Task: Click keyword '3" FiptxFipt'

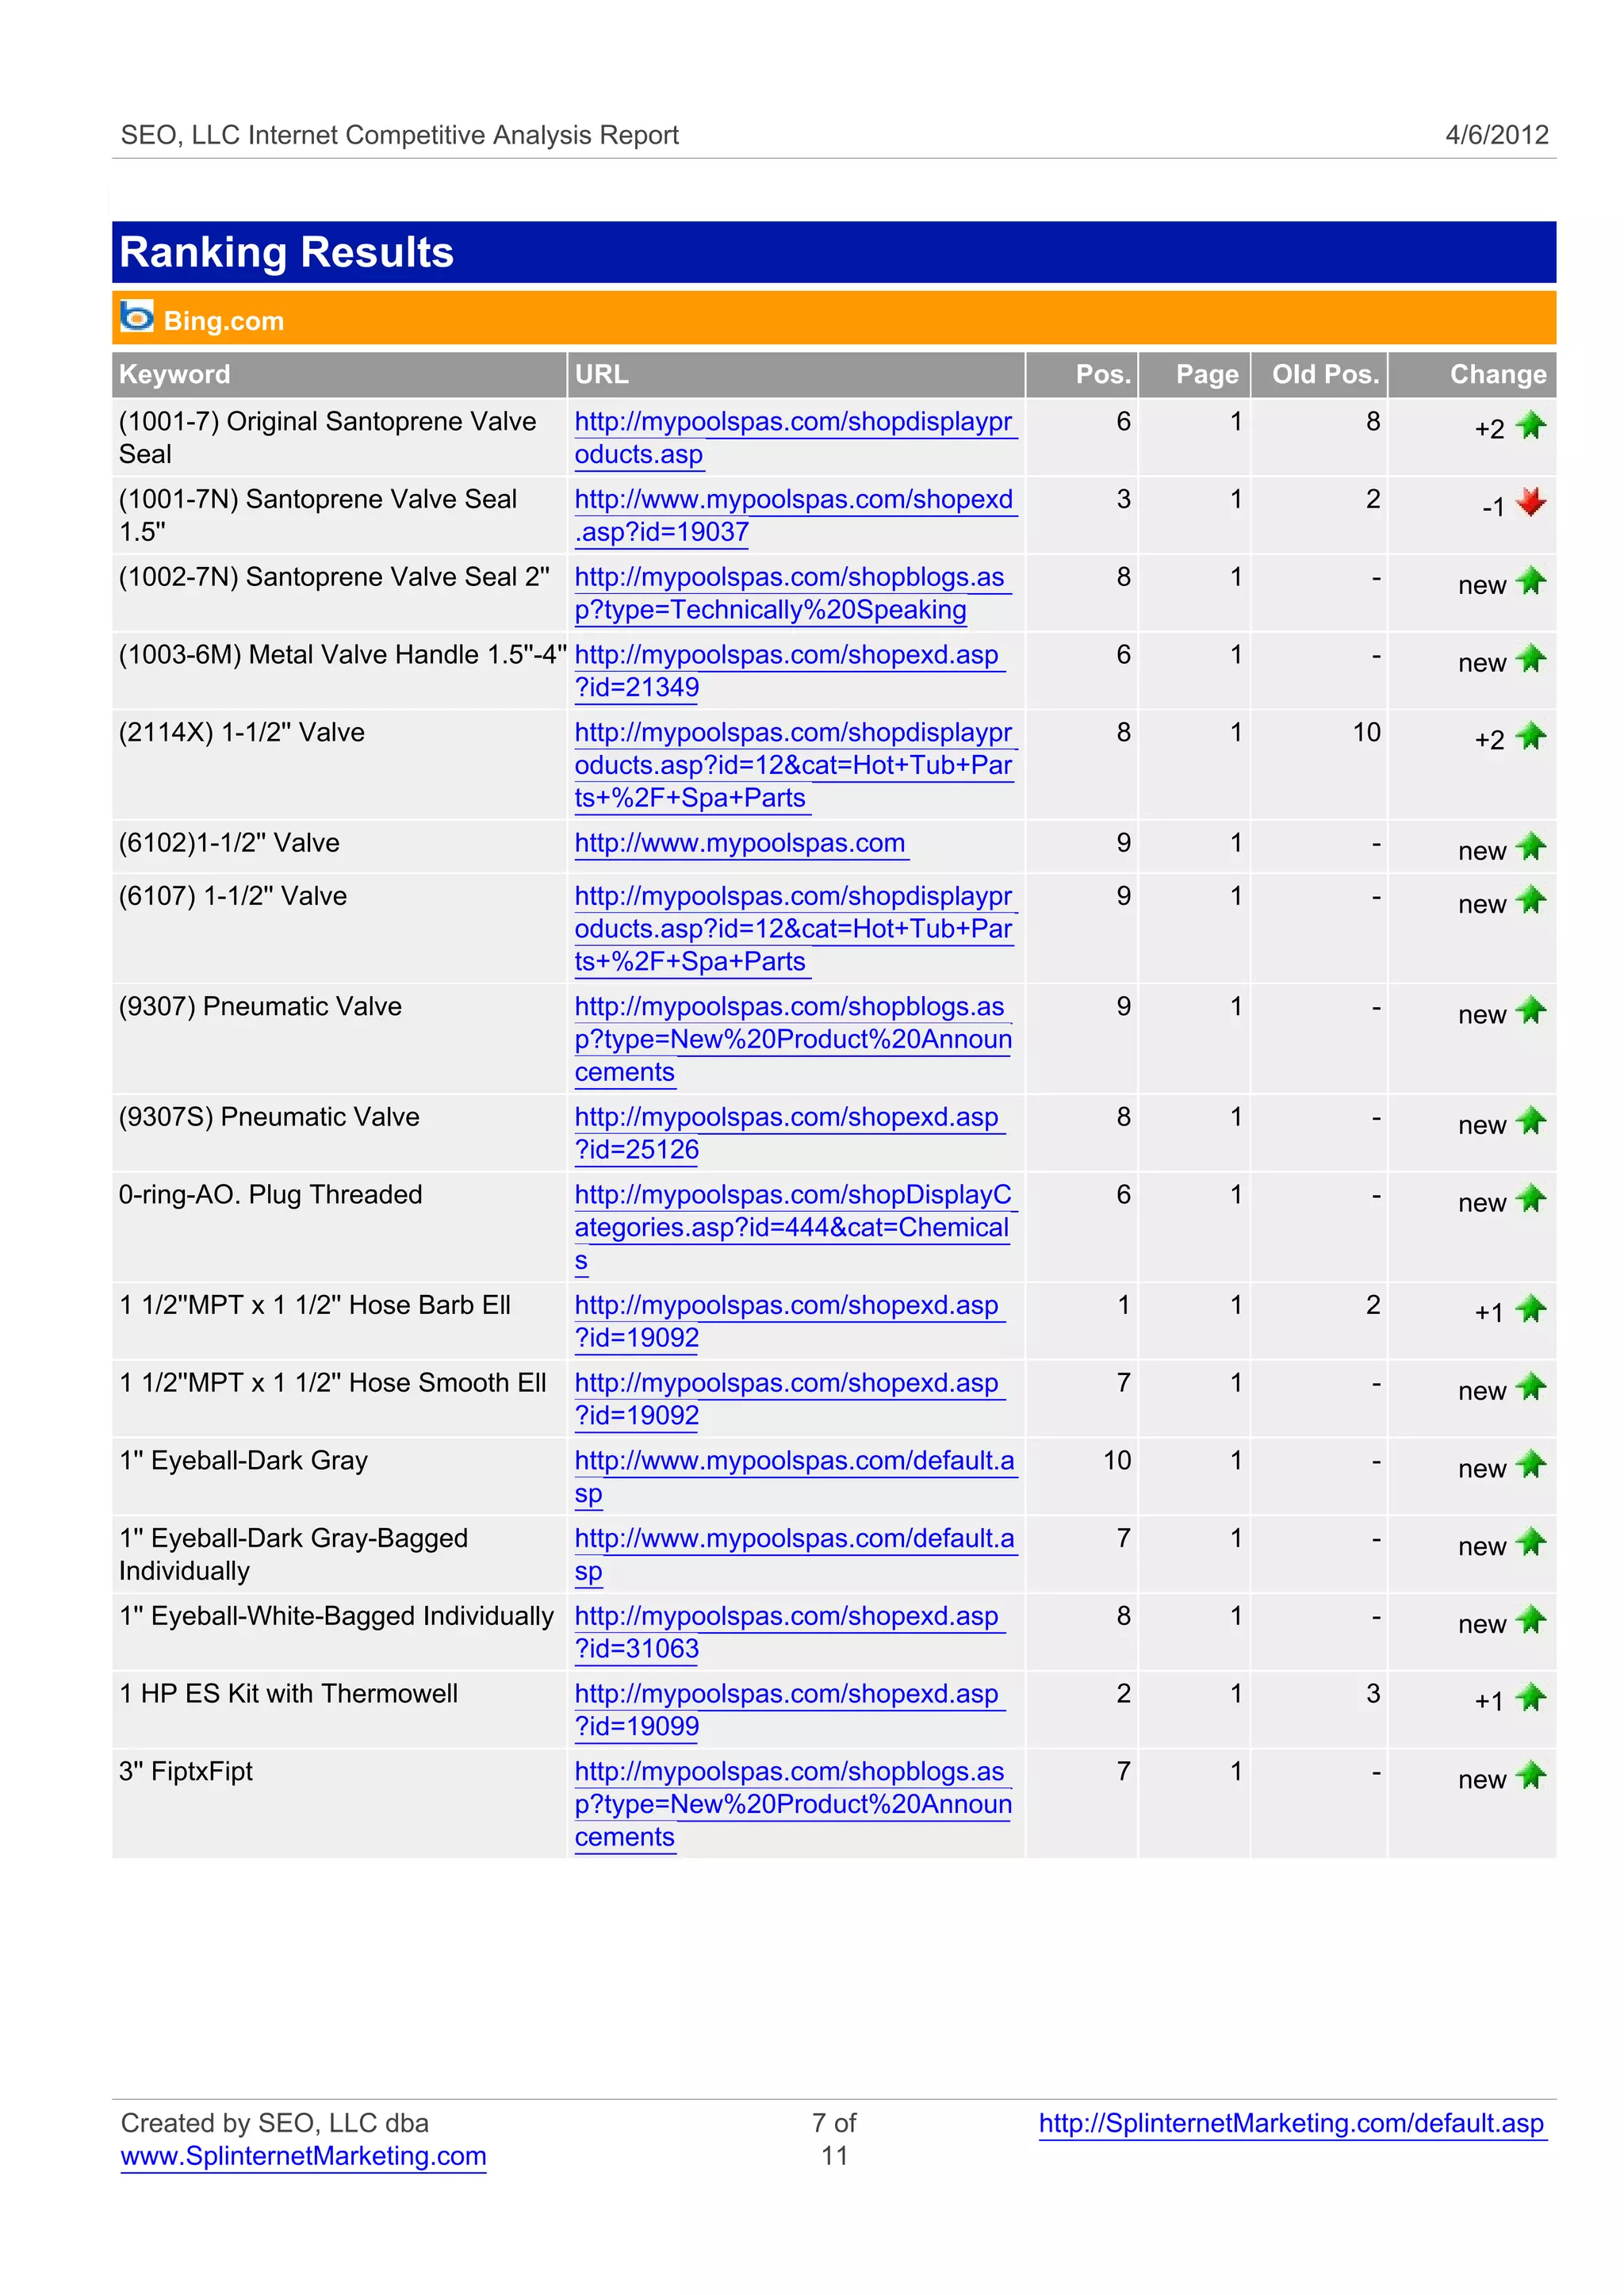Action: pos(186,1771)
